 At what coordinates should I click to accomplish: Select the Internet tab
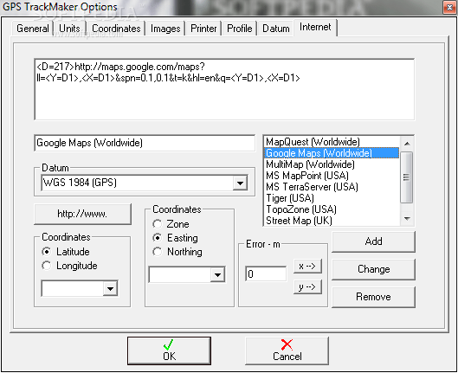[315, 27]
